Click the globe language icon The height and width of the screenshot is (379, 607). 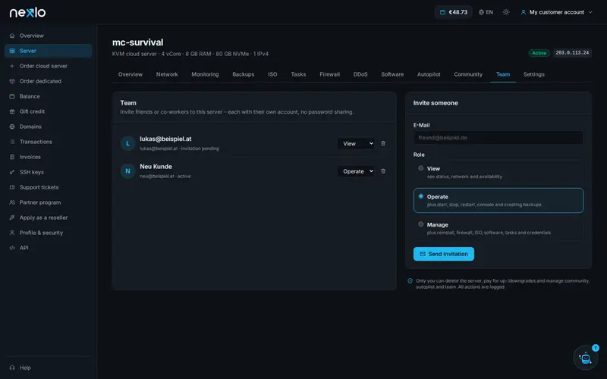click(481, 12)
